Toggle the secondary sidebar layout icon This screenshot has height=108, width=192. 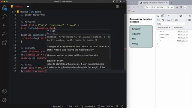pyautogui.click(x=120, y=1)
